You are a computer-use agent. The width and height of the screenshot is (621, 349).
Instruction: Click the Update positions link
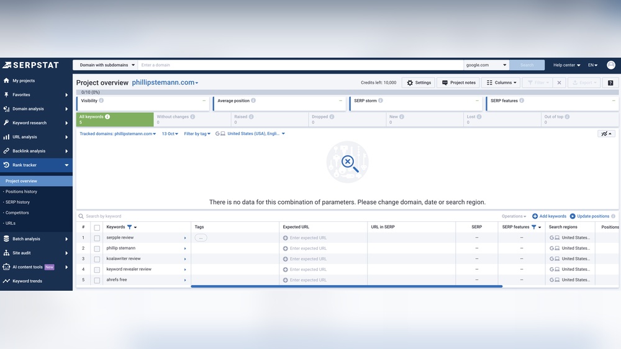tap(589, 216)
